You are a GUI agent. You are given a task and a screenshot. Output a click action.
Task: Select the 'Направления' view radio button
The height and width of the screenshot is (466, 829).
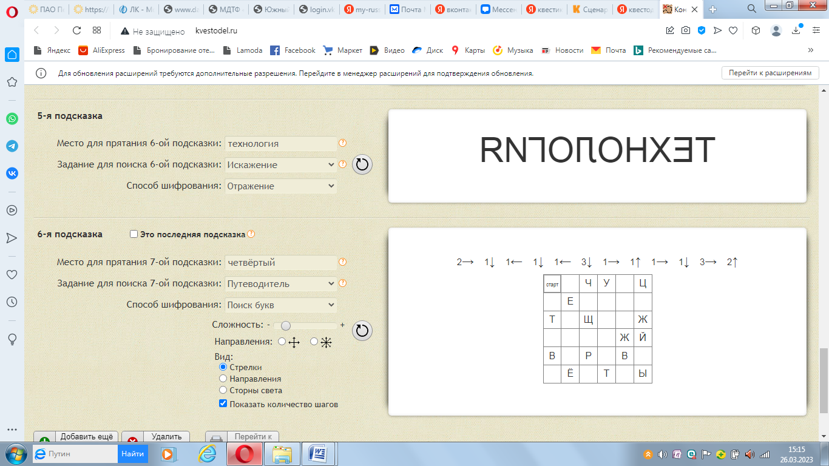(x=223, y=379)
